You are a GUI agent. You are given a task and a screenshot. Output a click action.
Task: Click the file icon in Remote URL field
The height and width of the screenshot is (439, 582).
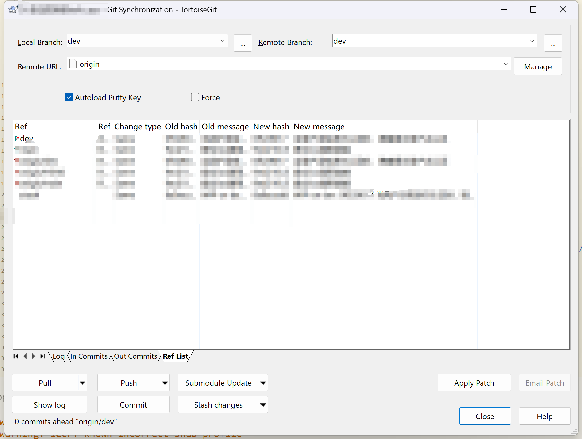(73, 64)
